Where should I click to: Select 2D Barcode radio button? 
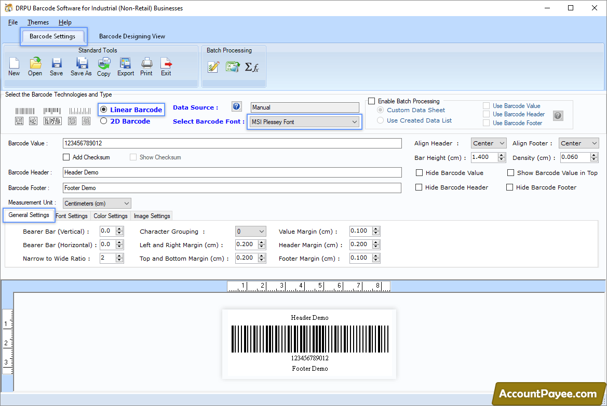pos(103,121)
